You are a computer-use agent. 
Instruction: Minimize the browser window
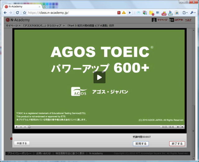(182, 2)
